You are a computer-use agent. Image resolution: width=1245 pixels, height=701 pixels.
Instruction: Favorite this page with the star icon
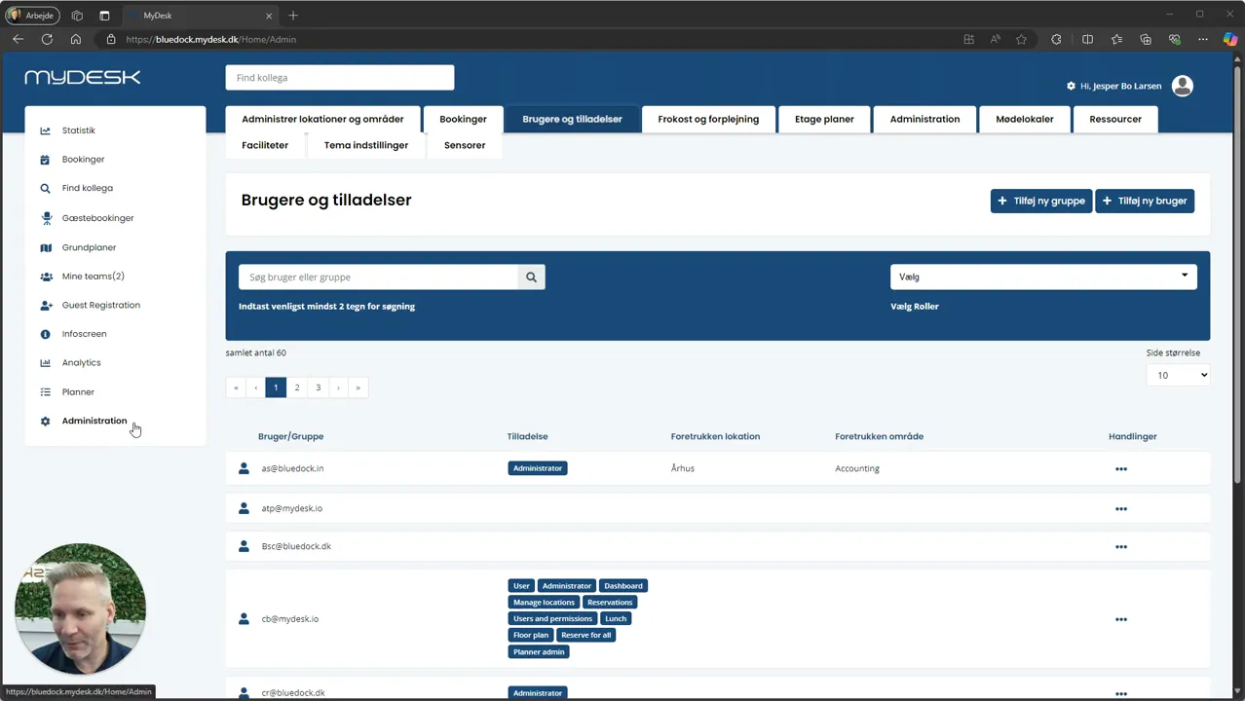pos(1021,39)
